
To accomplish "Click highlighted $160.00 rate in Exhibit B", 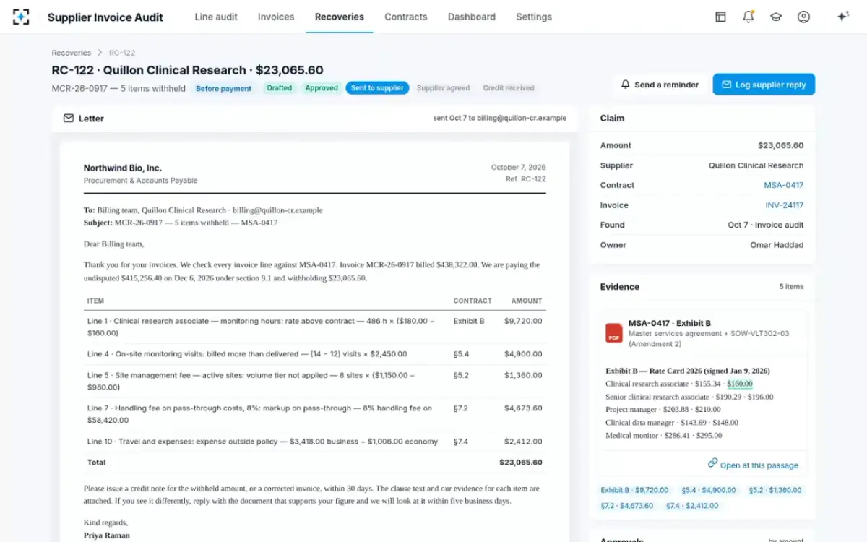I will click(x=740, y=384).
